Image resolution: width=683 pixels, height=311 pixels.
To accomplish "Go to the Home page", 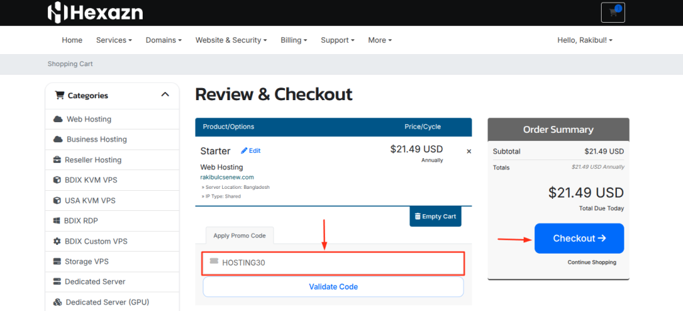I will tap(72, 40).
